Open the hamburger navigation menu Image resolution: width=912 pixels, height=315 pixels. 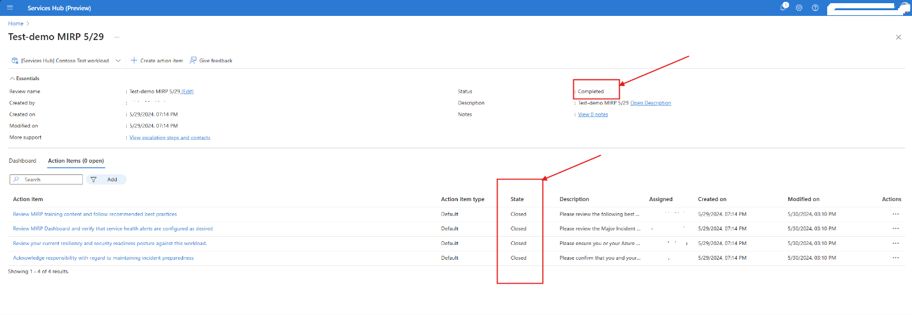[x=10, y=8]
